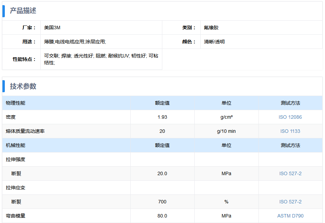
Task: Click the 机械性能 table header
Action: (x=16, y=145)
